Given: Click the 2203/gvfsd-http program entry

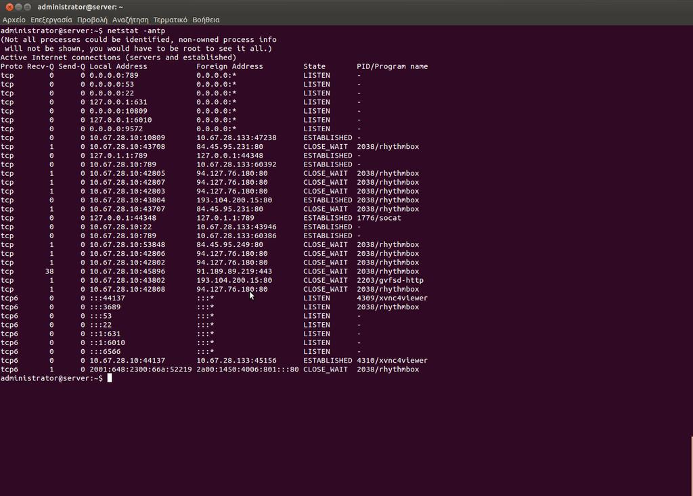Looking at the screenshot, I should (390, 280).
